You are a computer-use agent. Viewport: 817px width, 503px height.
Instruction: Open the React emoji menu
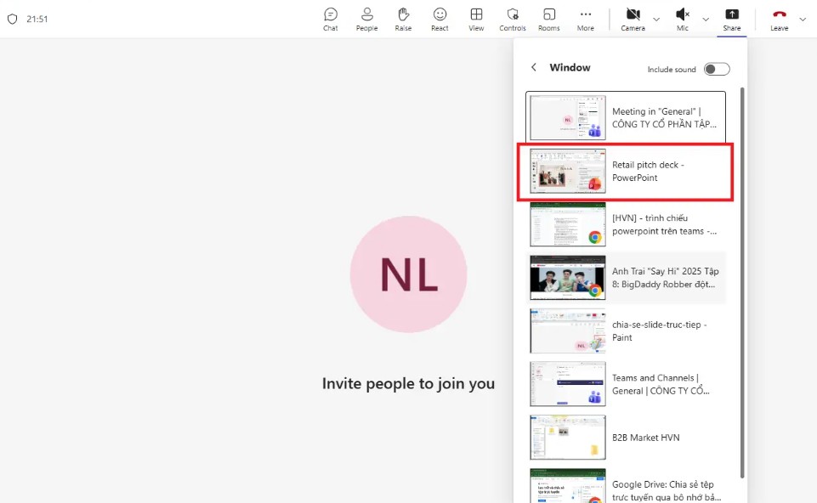coord(440,19)
